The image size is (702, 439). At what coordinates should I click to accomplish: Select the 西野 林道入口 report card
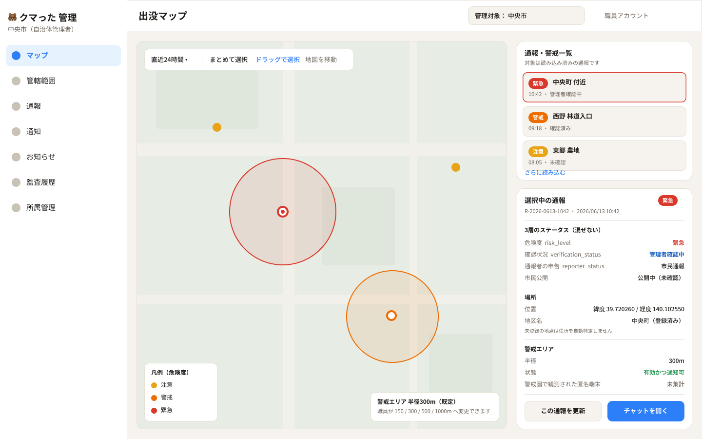tap(604, 121)
